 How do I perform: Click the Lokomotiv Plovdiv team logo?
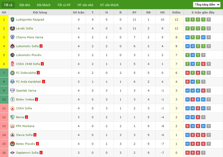pos(12,55)
